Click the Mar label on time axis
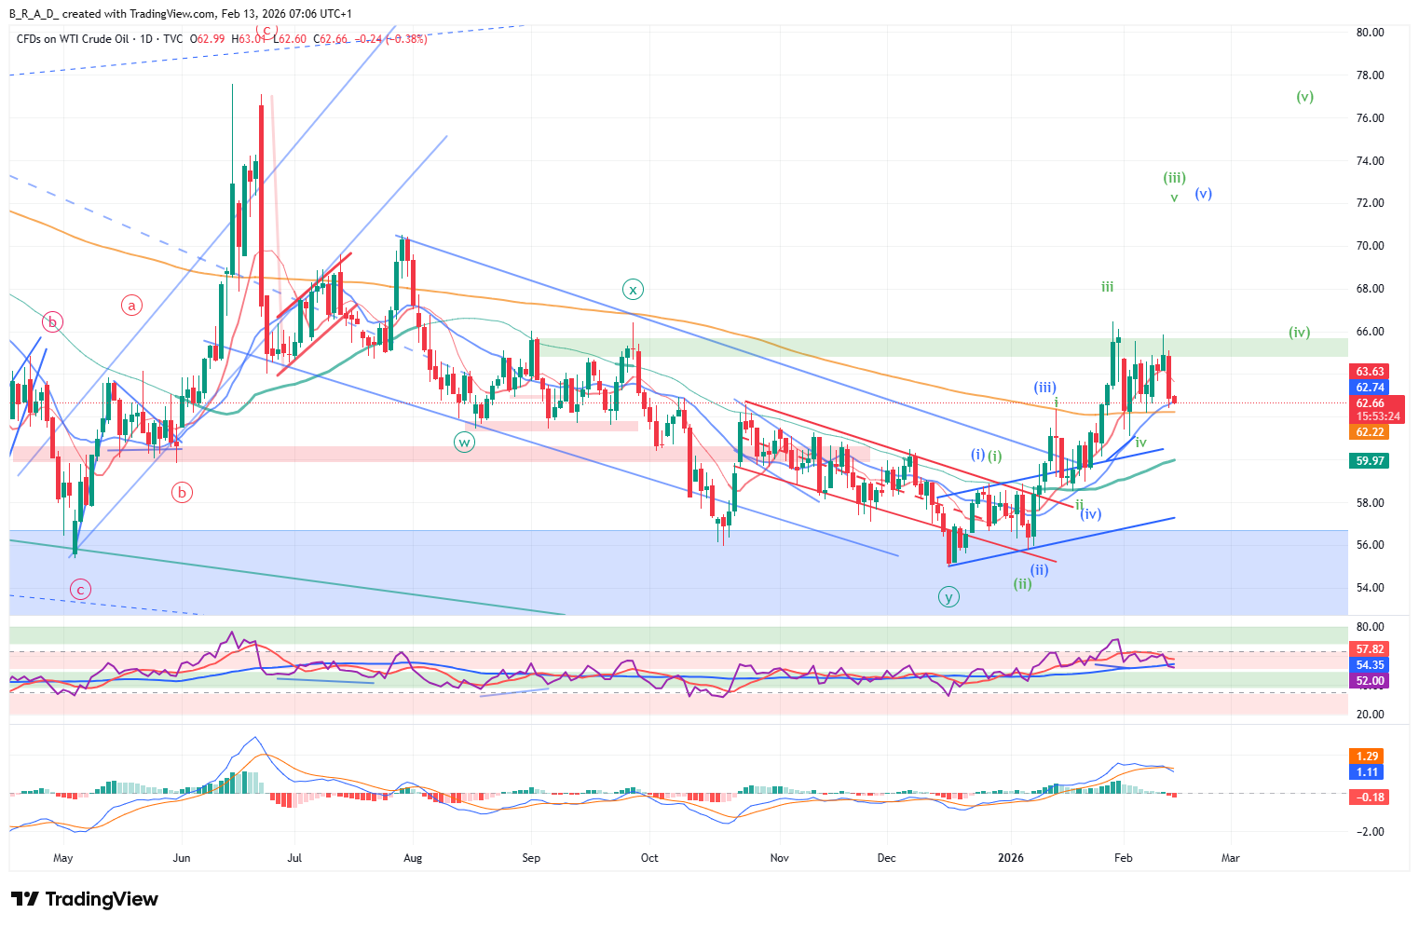 [x=1230, y=858]
